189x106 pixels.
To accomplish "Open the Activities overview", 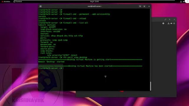I will (6, 1).
